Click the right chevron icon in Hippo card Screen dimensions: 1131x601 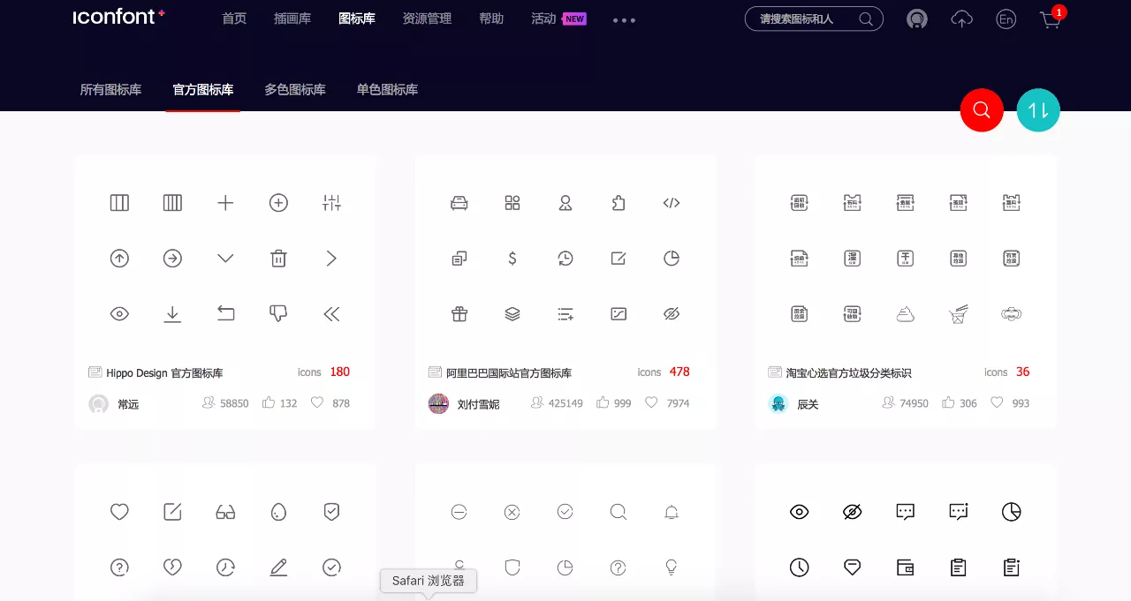[331, 258]
